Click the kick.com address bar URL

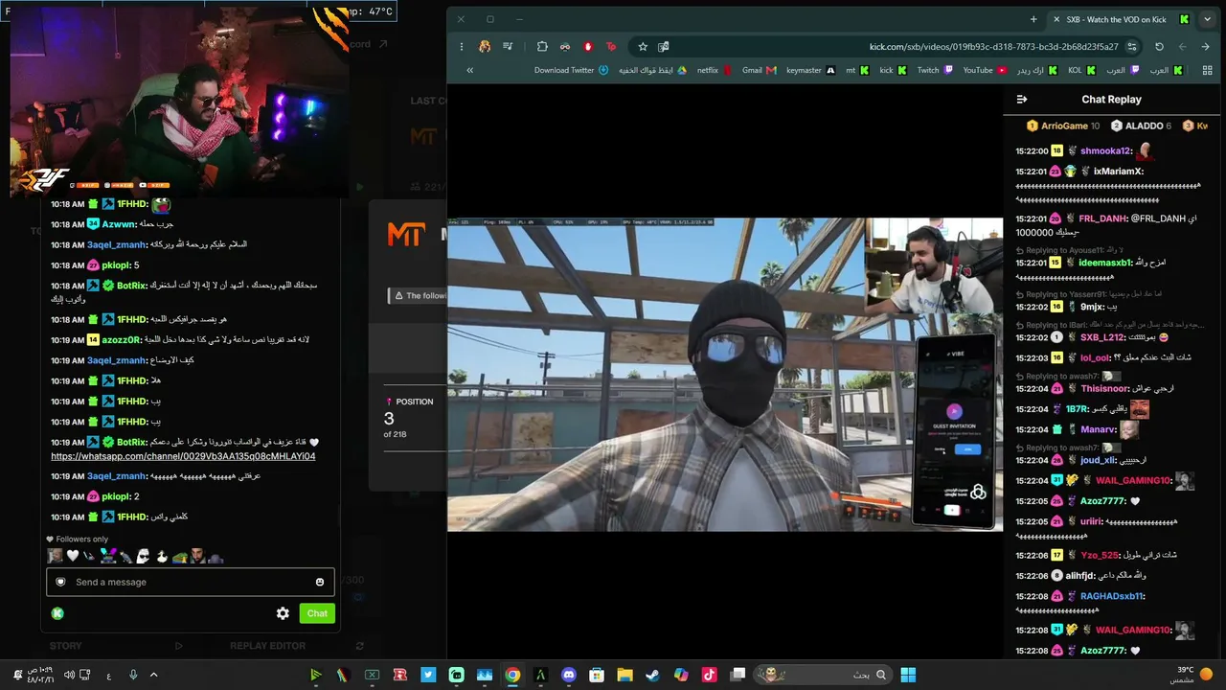(993, 46)
